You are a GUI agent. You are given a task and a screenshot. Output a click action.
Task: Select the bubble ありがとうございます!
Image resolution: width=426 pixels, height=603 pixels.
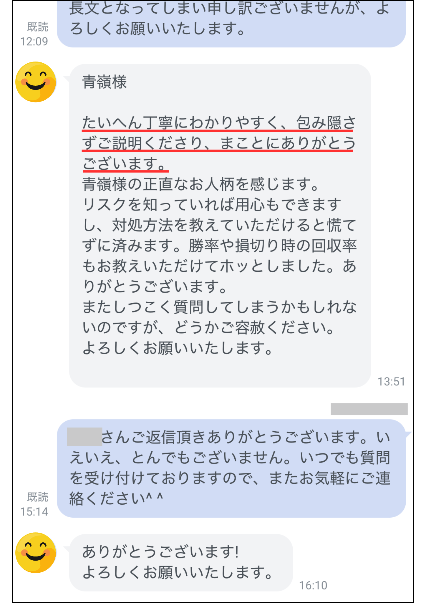181,562
